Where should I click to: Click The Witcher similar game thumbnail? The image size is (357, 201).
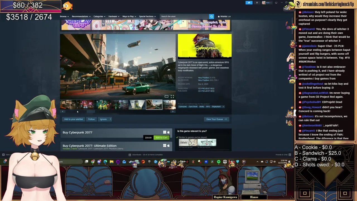click(x=207, y=142)
